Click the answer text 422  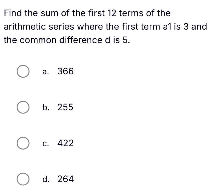(66, 144)
